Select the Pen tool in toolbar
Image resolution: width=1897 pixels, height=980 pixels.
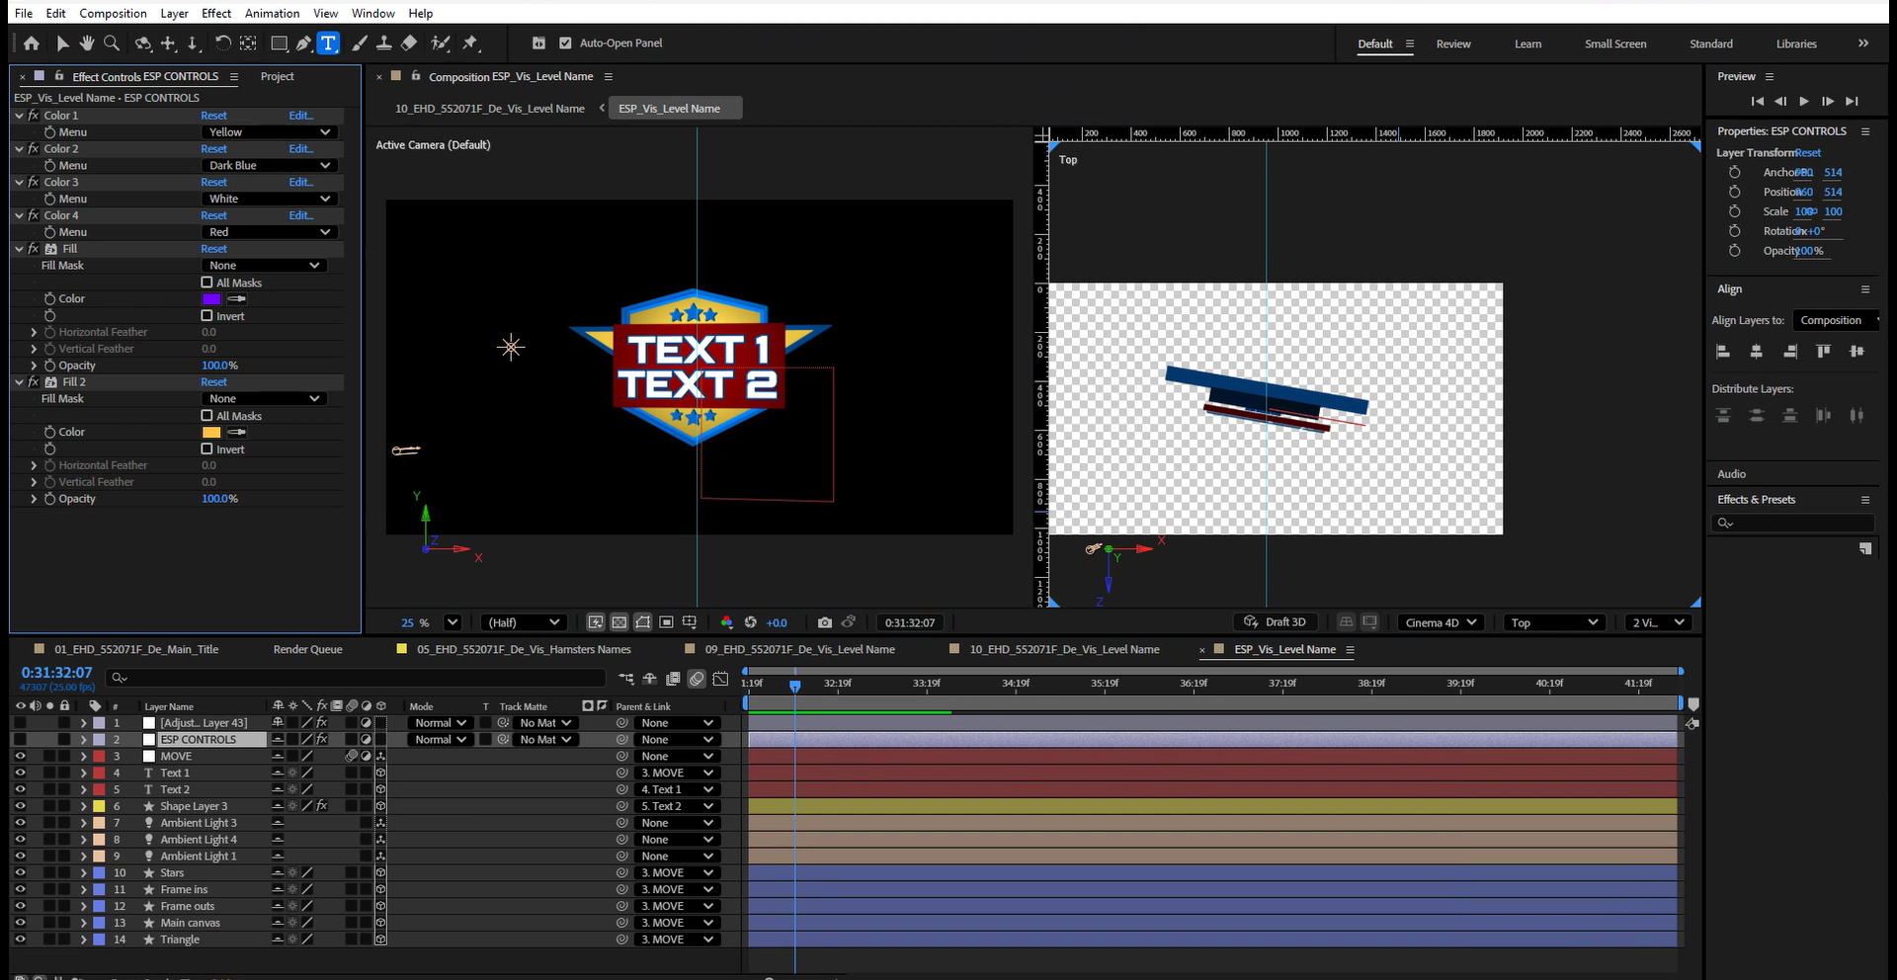(x=303, y=43)
